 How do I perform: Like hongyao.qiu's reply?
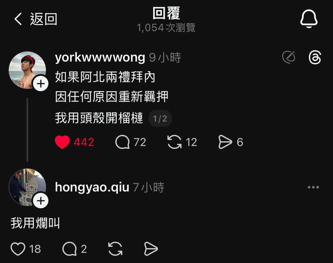tap(18, 249)
